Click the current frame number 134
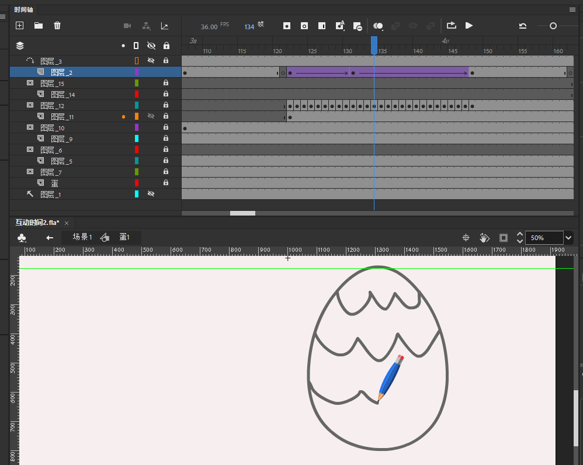 tap(249, 27)
